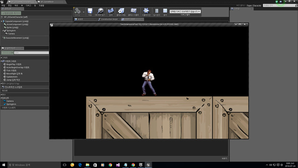Click the Windows Start button

point(4,165)
